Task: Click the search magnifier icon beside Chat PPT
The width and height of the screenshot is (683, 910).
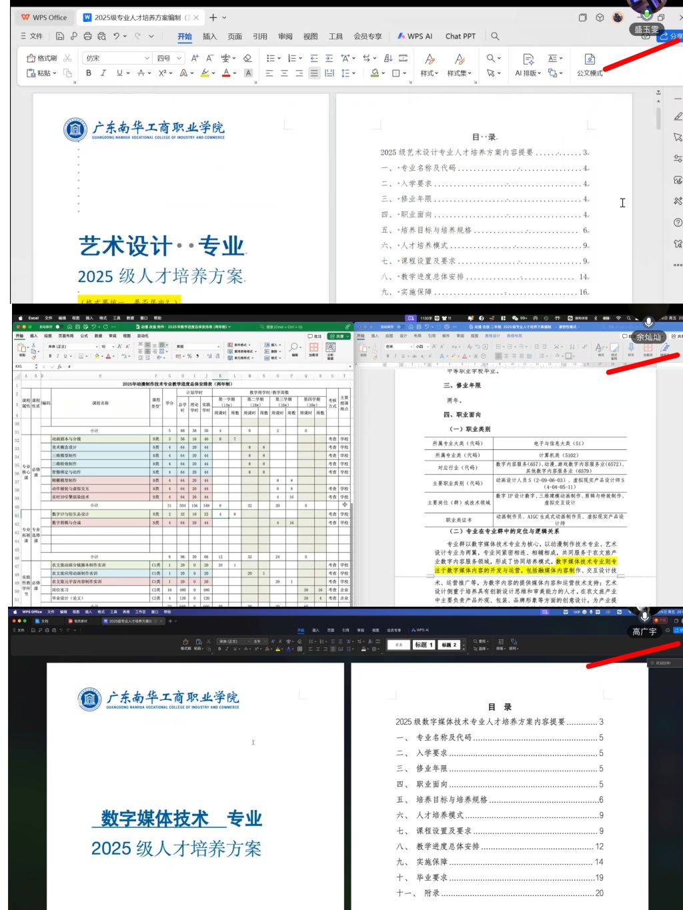Action: coord(495,36)
